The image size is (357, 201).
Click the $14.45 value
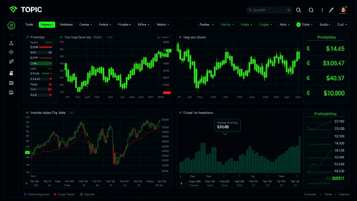coord(335,49)
